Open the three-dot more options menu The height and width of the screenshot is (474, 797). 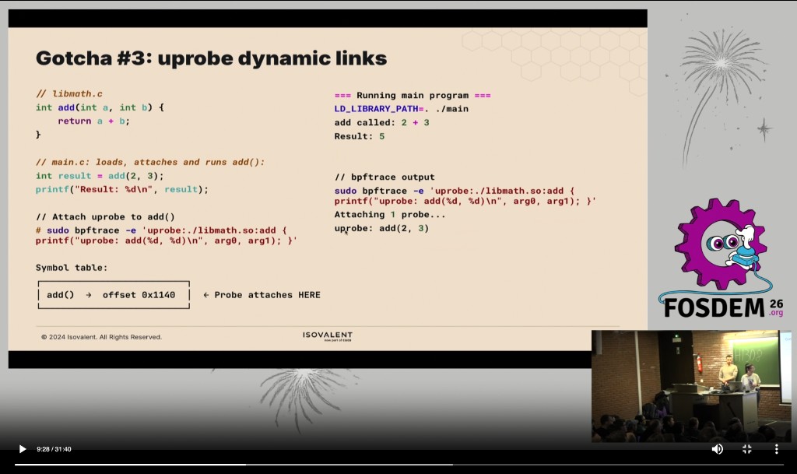776,449
